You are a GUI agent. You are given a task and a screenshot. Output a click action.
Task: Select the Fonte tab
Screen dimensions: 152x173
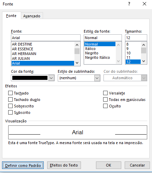click(x=11, y=16)
